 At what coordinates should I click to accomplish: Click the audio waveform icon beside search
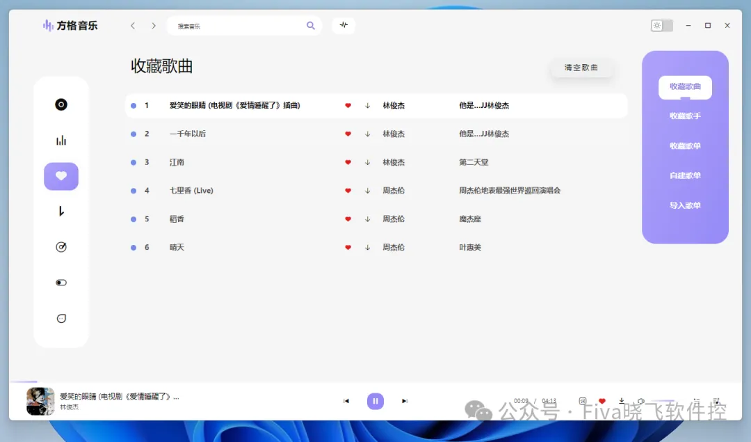(344, 25)
